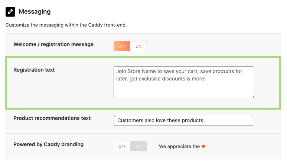
Task: Place cursor after 'love these products.' text
Action: [x=205, y=120]
